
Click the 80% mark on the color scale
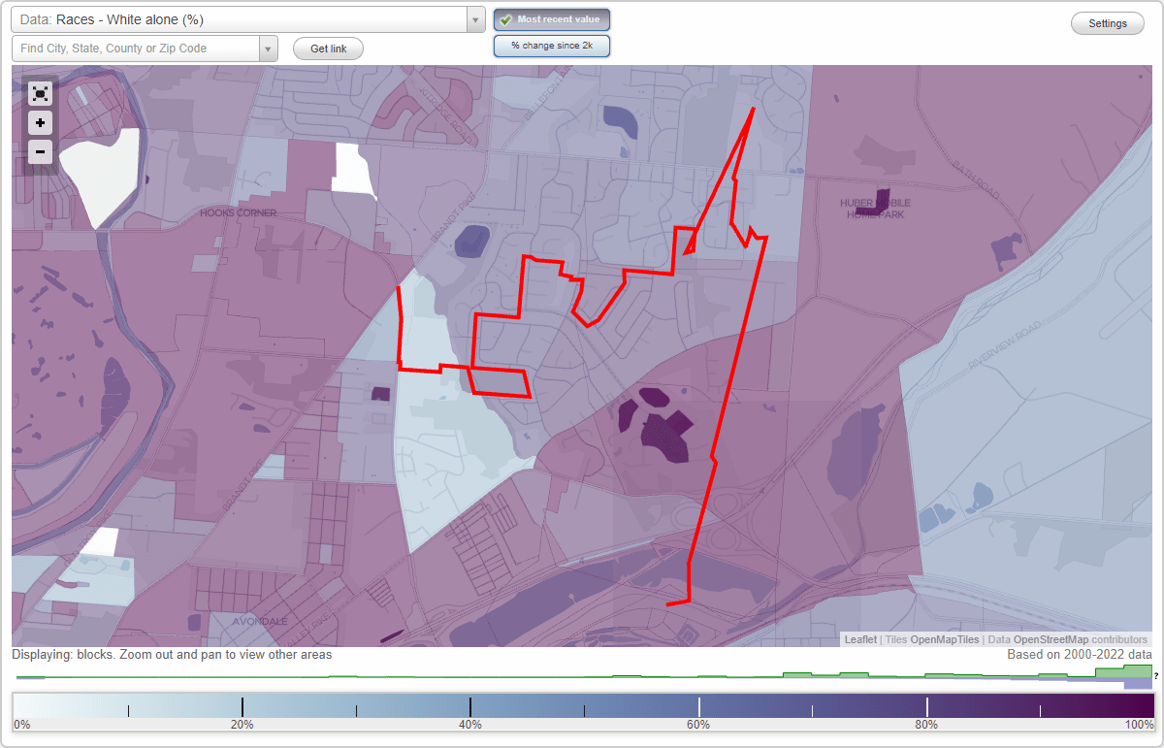pyautogui.click(x=926, y=725)
